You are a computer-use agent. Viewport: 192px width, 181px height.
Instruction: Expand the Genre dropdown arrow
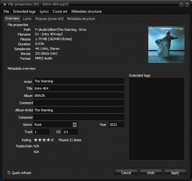tap(75, 125)
